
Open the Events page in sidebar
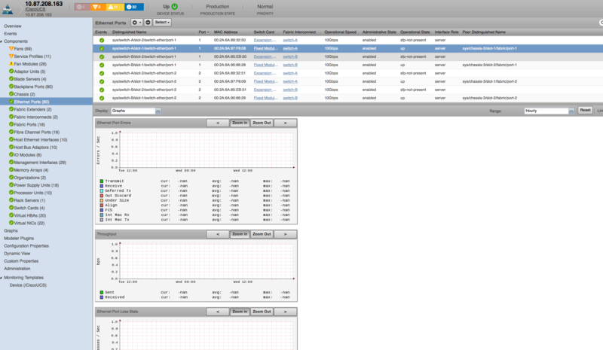[11, 34]
